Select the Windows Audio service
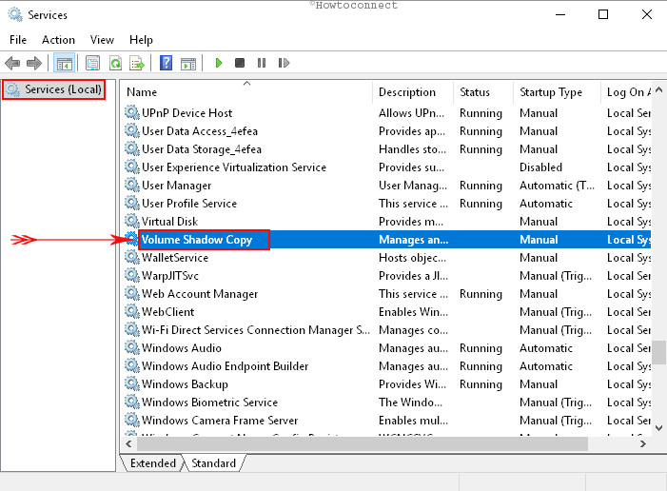This screenshot has width=667, height=491. point(182,348)
